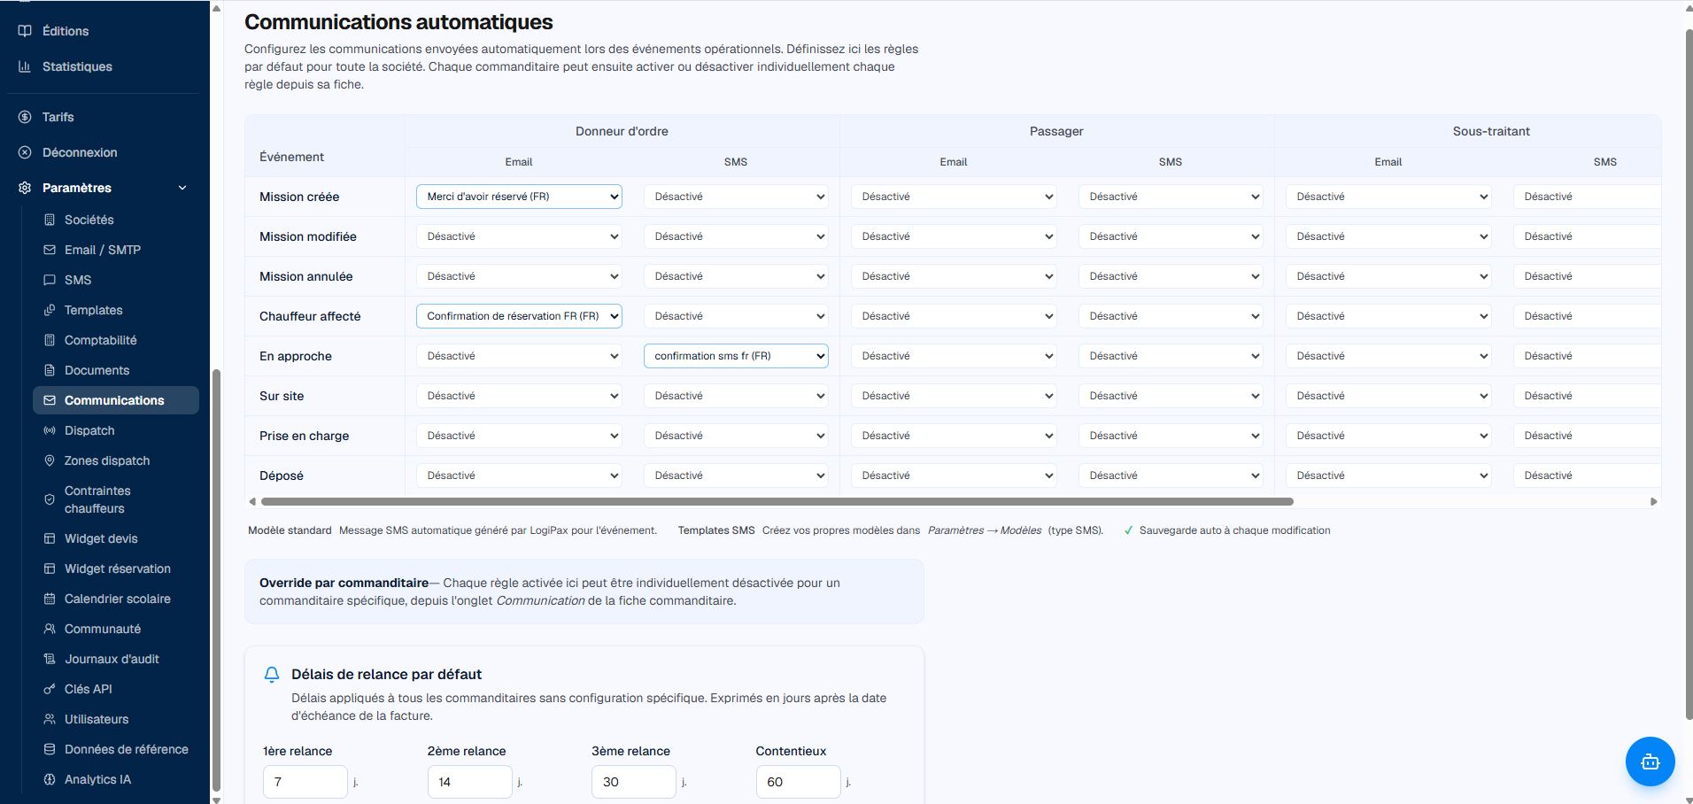Open the Éditions book icon
Viewport: 1693px width, 804px height.
click(25, 31)
